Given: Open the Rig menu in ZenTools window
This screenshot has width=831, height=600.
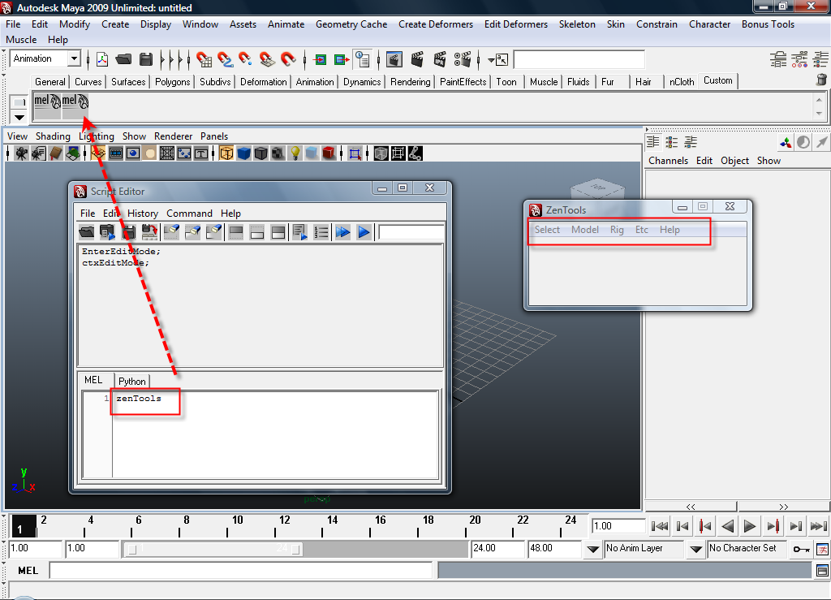Looking at the screenshot, I should click(x=617, y=230).
